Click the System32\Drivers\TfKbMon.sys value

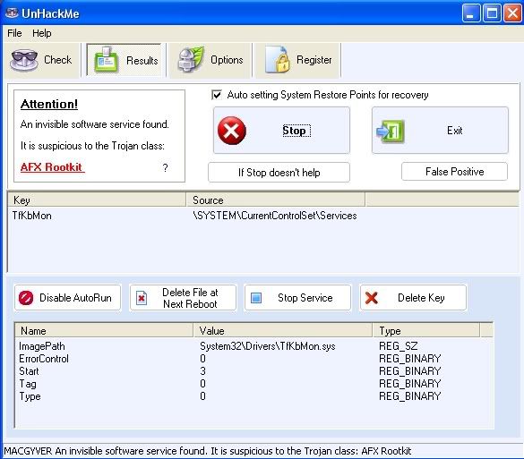point(267,346)
